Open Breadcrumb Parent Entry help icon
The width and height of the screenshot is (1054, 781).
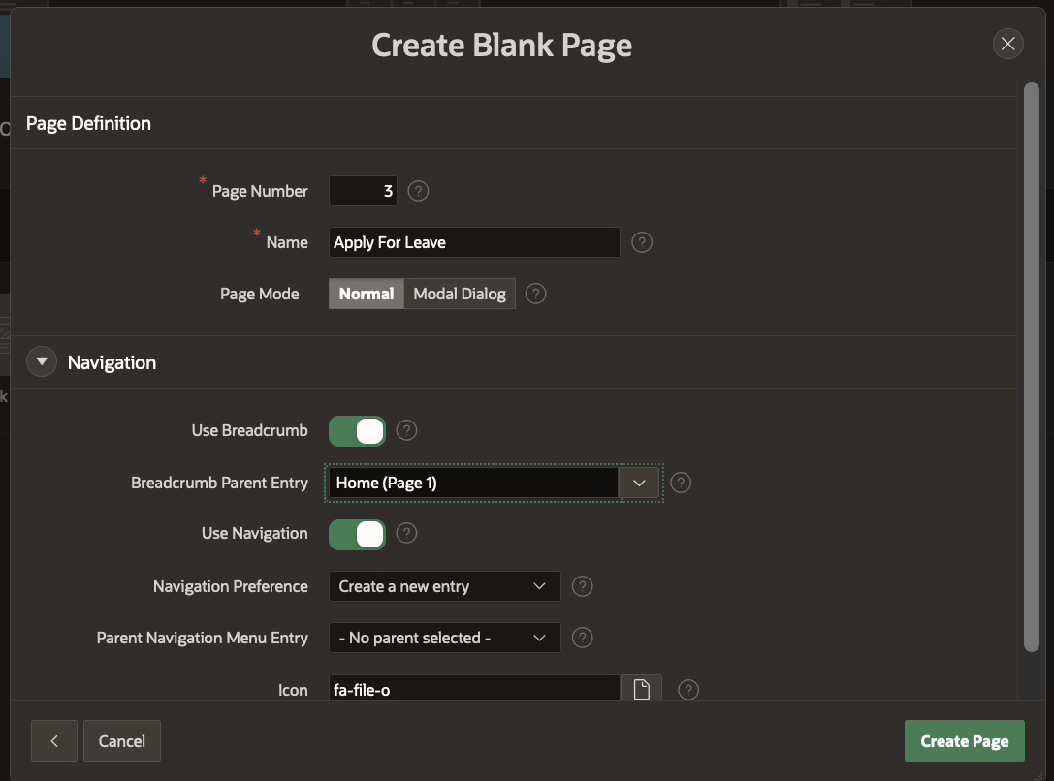tap(681, 483)
